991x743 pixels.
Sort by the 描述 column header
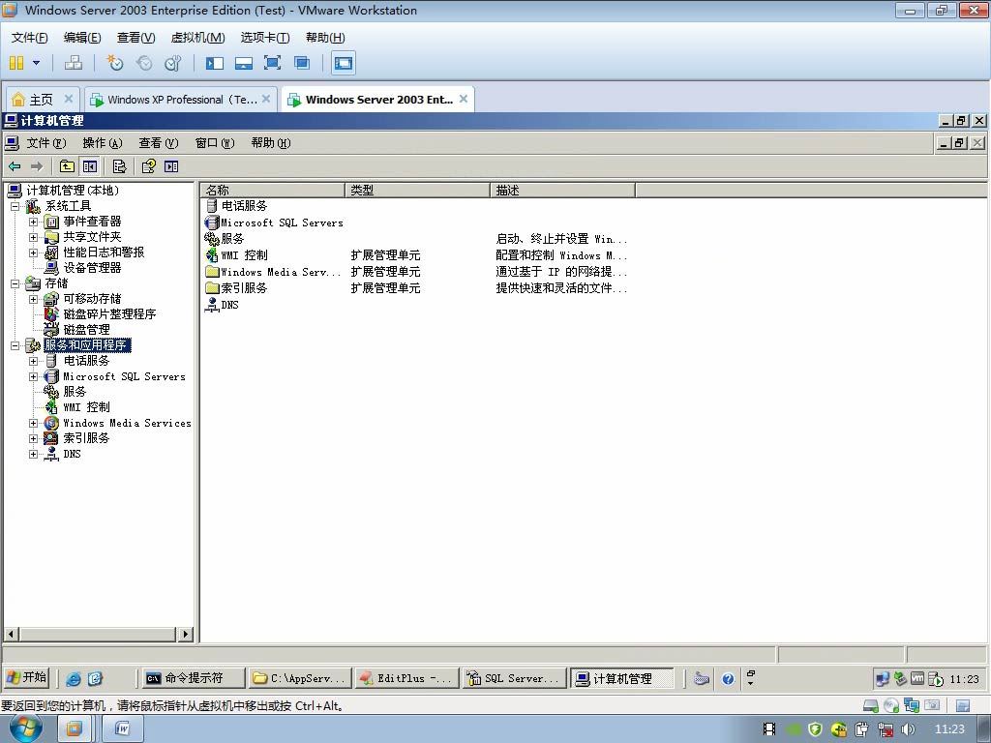[563, 191]
